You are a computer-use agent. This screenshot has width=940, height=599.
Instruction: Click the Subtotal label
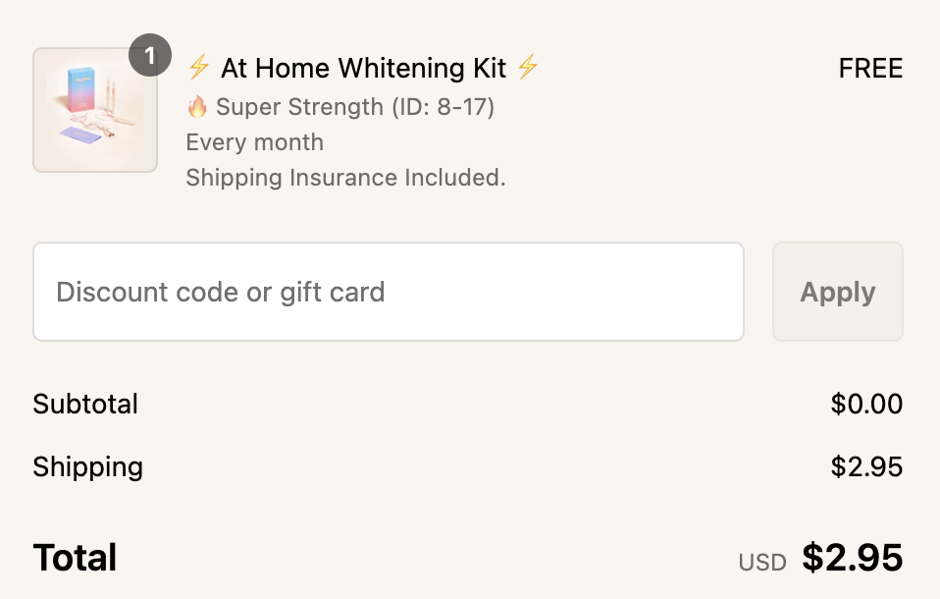[85, 404]
